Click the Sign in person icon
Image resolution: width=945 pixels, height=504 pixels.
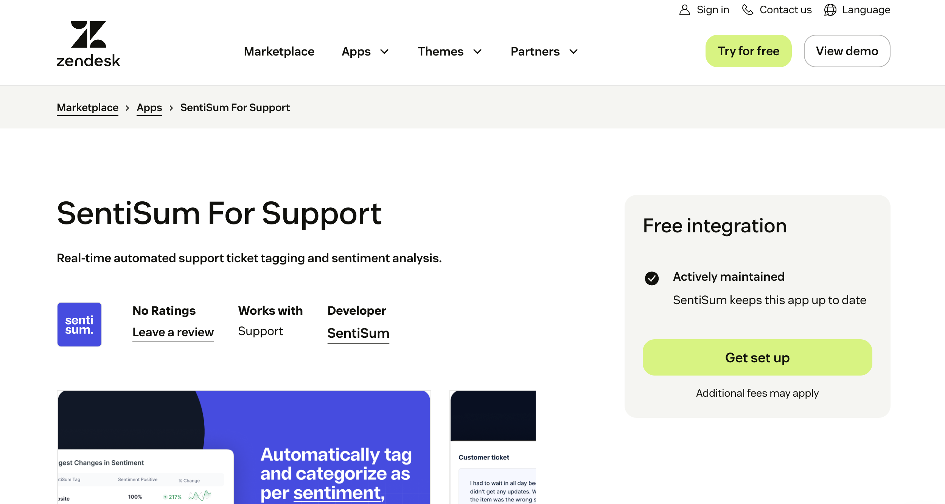684,9
